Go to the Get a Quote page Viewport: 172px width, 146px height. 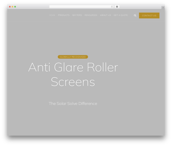point(121,15)
